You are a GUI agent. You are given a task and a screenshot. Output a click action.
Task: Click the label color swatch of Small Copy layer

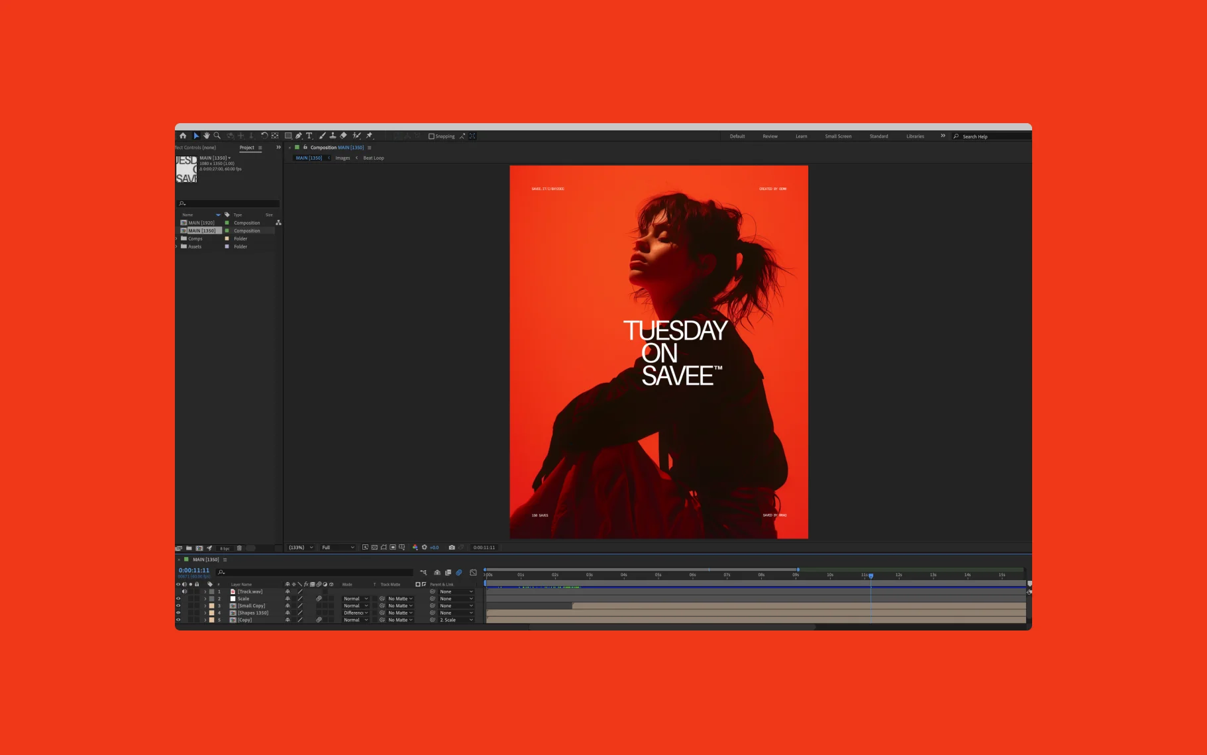tap(212, 606)
